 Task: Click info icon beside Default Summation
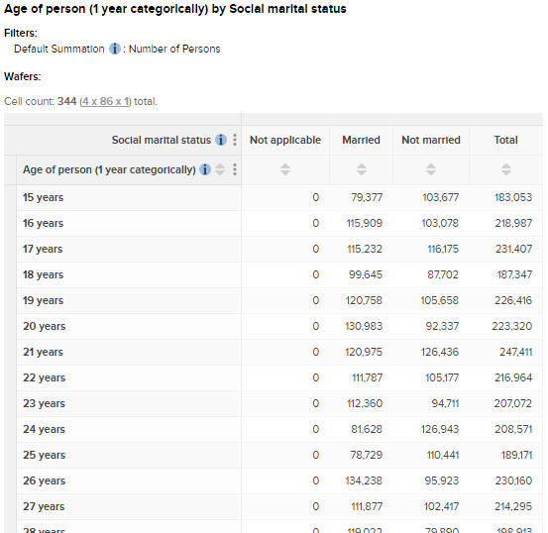click(x=115, y=49)
